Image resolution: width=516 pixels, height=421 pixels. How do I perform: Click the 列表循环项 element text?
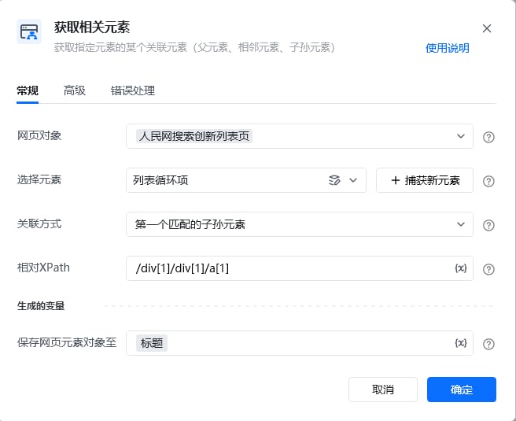tap(160, 180)
